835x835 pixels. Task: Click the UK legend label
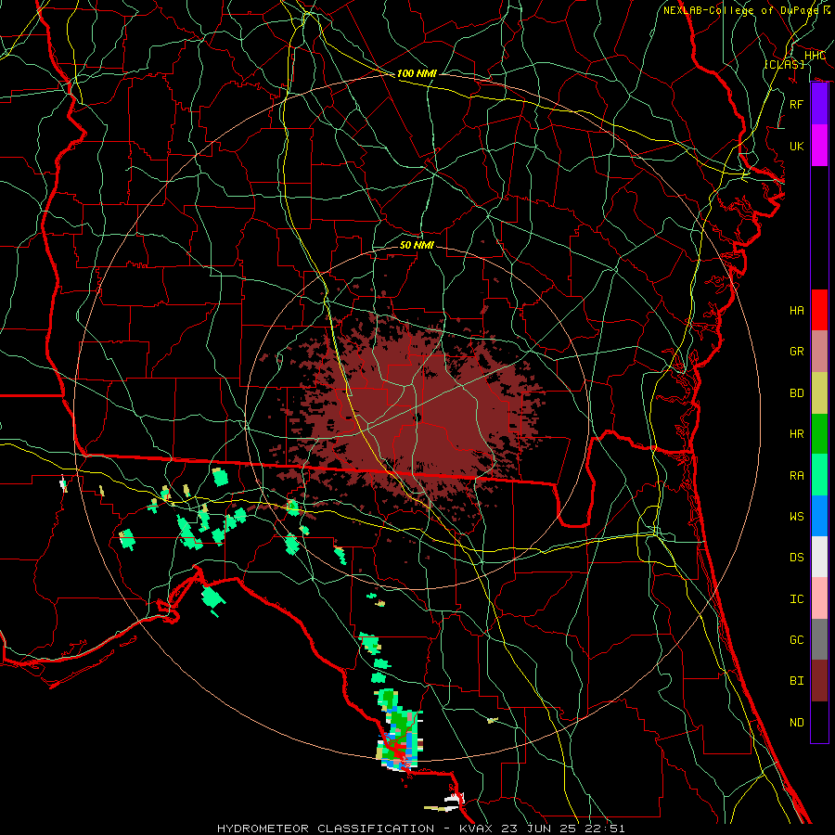click(797, 146)
